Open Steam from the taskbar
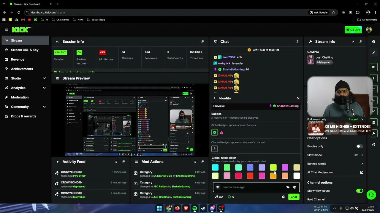380x213 pixels. [x=203, y=208]
